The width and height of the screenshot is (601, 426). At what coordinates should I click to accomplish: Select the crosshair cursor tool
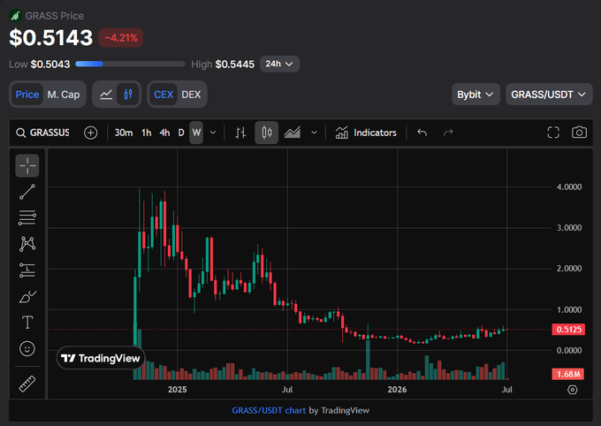click(x=27, y=165)
